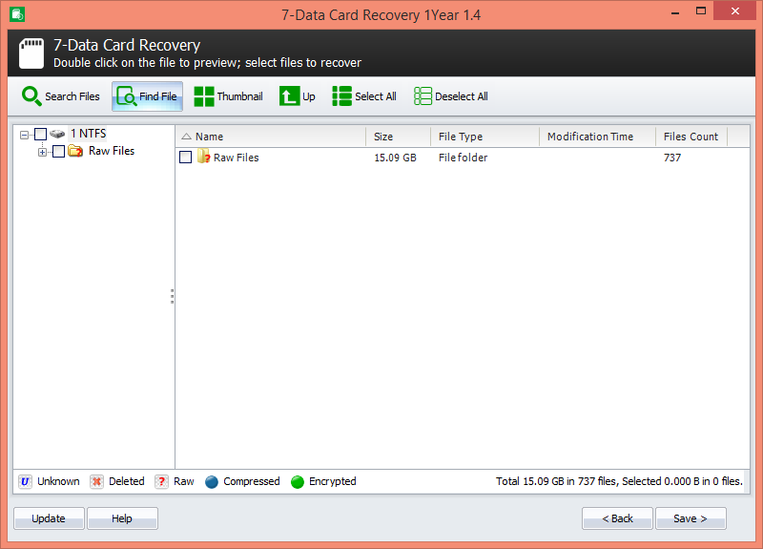Sort by Files Count column header

pos(691,137)
